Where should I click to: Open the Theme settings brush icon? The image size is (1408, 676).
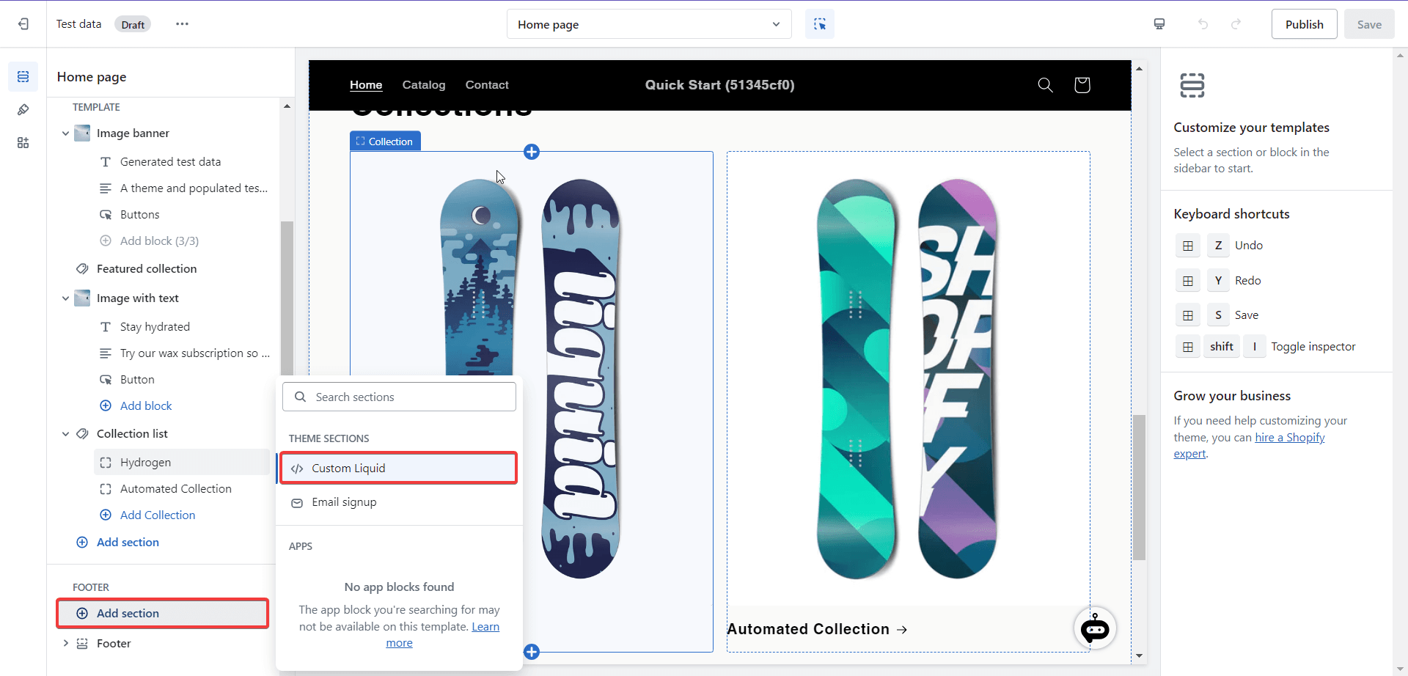click(23, 110)
